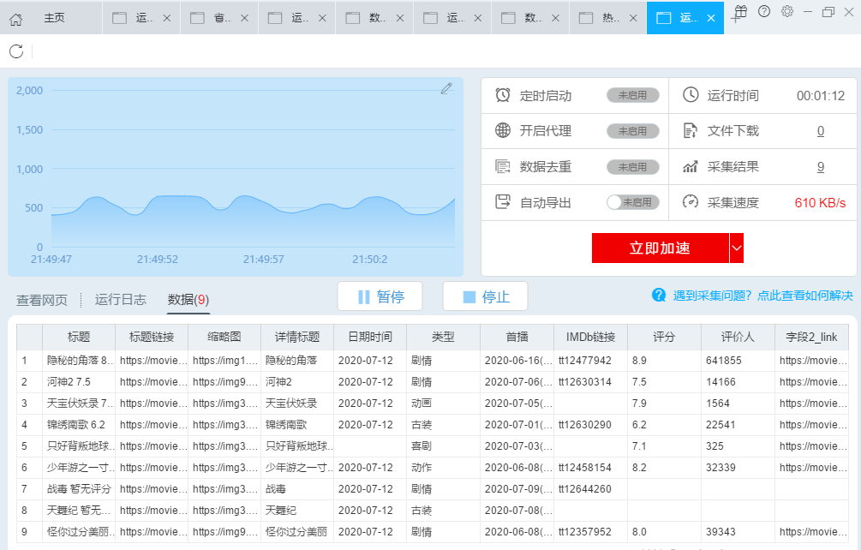Click the export icon beside 自动导出
The image size is (861, 550).
click(x=502, y=202)
